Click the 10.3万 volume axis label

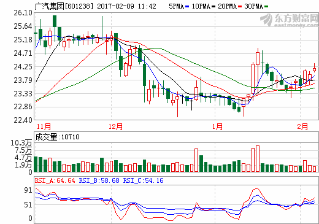21,143
